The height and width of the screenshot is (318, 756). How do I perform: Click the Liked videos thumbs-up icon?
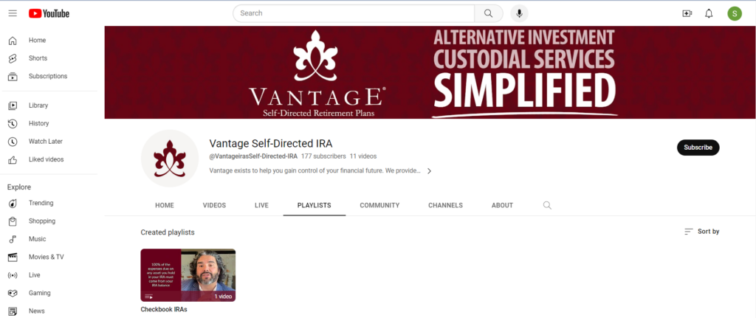(x=13, y=159)
